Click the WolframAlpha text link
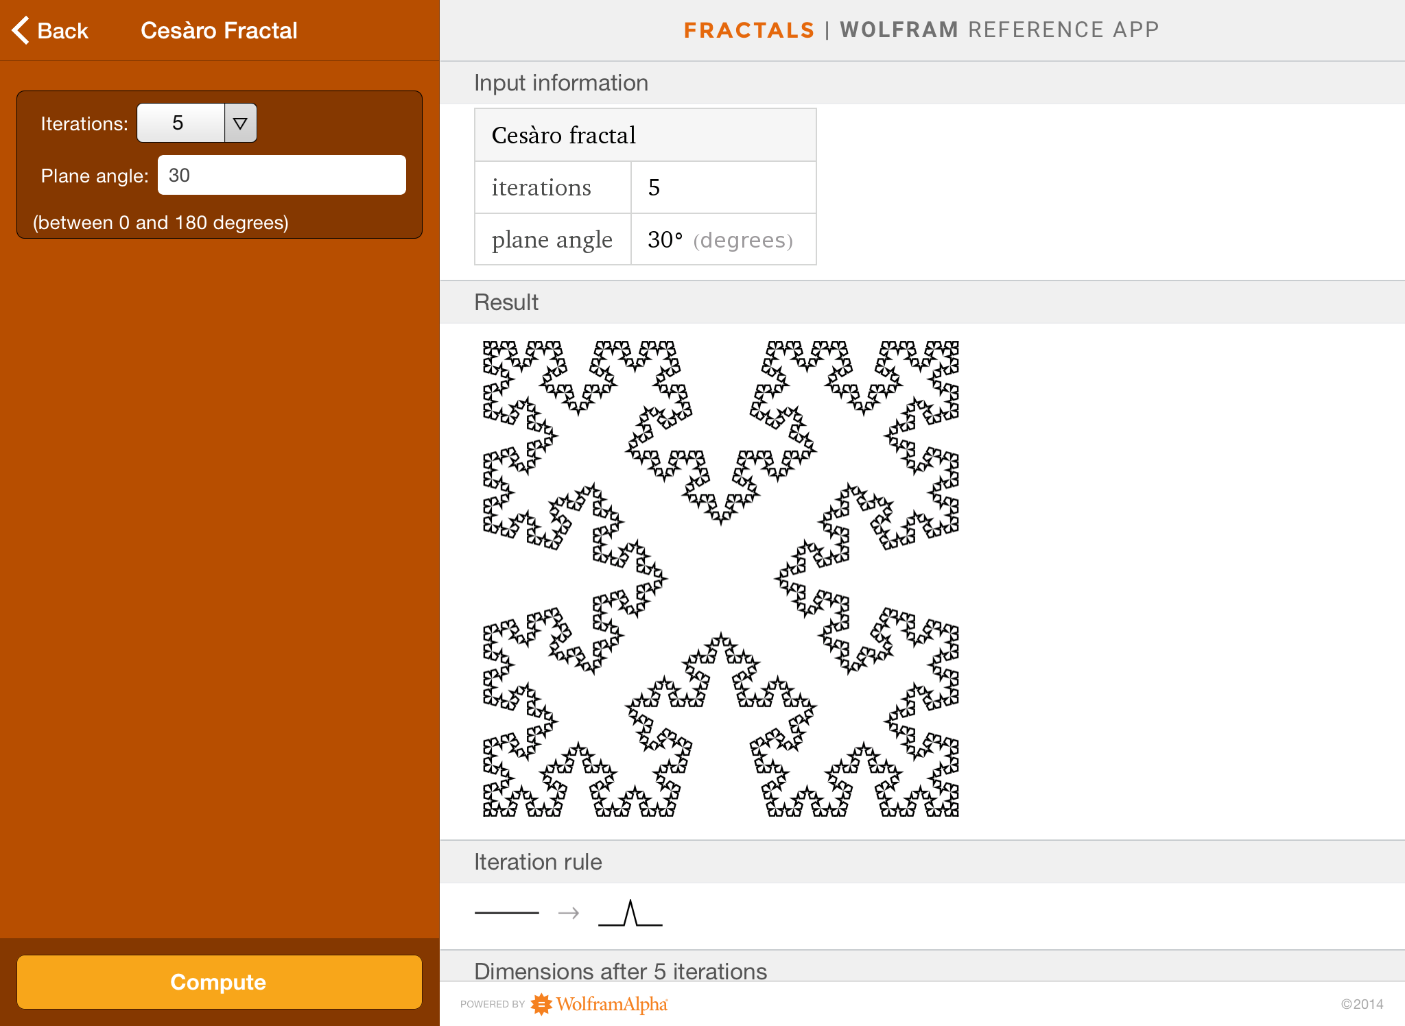The width and height of the screenshot is (1405, 1026). tap(611, 1004)
